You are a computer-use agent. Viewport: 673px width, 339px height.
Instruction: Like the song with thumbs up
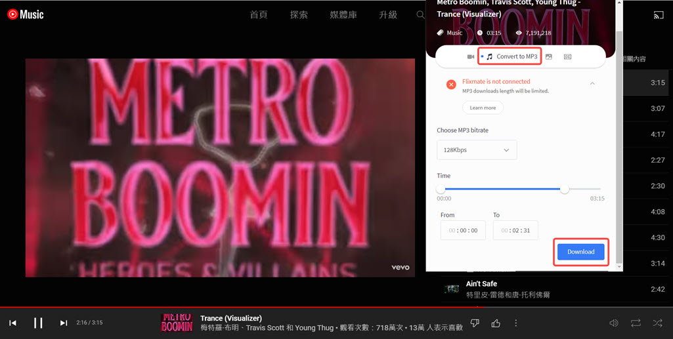coord(496,323)
